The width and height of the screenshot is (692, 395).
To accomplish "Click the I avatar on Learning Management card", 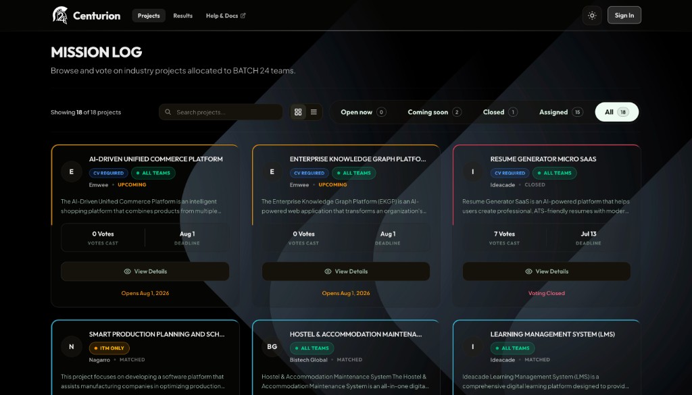I will [x=472, y=347].
